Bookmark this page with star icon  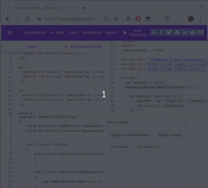point(116,19)
